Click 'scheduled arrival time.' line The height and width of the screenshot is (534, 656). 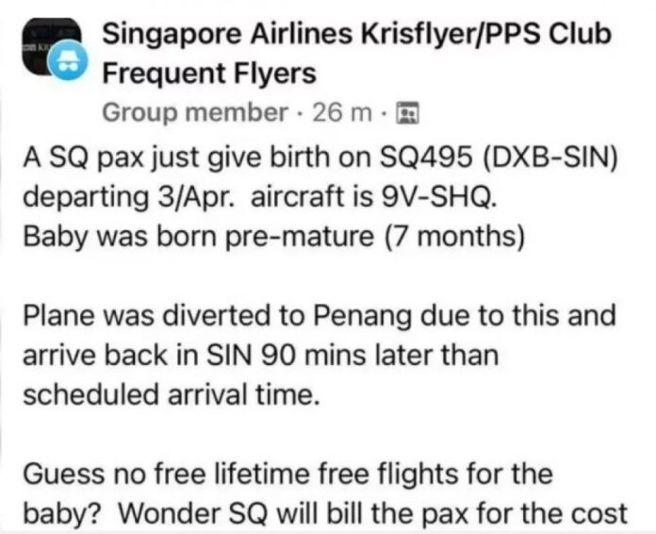pos(172,394)
